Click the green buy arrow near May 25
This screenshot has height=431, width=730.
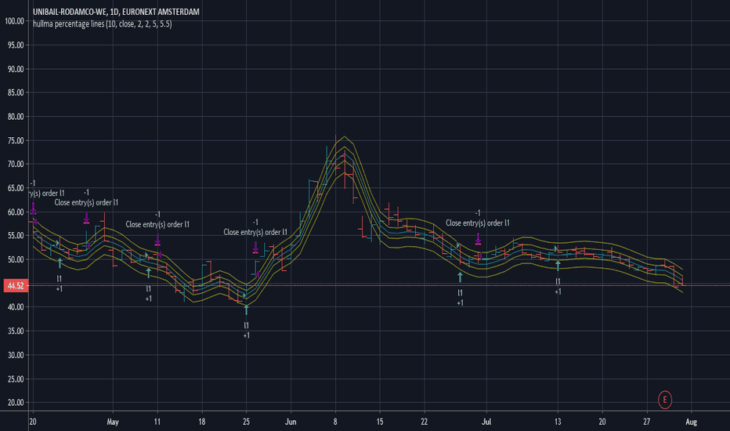(246, 310)
